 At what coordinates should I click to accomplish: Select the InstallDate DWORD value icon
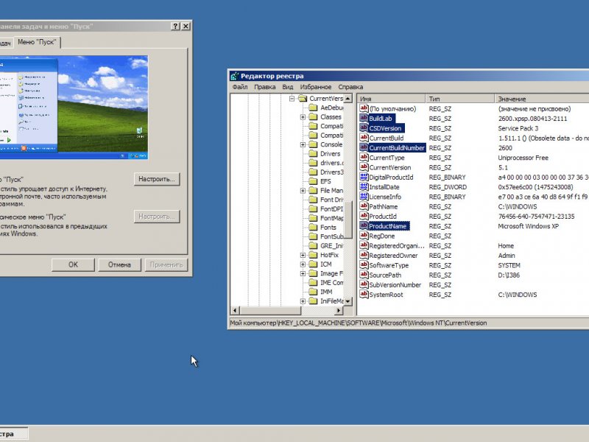pos(364,186)
